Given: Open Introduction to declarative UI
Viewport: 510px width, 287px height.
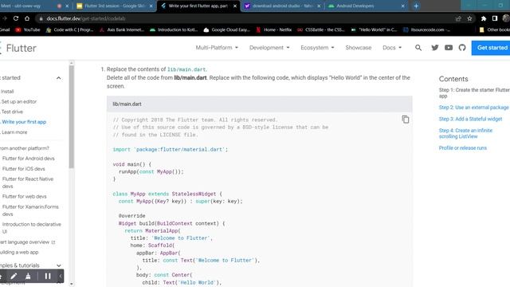Looking at the screenshot, I should point(32,228).
